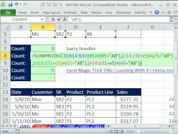This screenshot has width=178, height=134.
Task: Click the Cancel X formula button
Action: (53, 19)
